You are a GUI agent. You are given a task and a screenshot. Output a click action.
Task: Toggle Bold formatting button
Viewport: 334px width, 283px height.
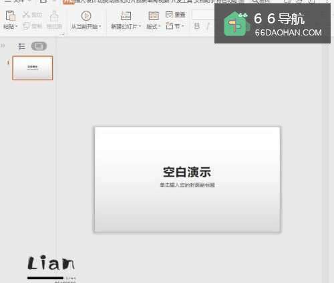197,26
